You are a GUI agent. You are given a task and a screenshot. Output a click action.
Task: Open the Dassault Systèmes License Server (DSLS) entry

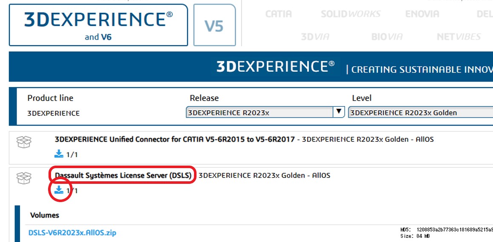click(123, 175)
